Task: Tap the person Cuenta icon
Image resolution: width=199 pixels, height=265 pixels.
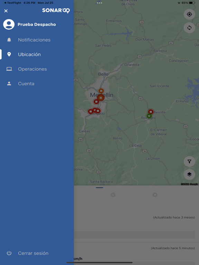Action: (9, 84)
